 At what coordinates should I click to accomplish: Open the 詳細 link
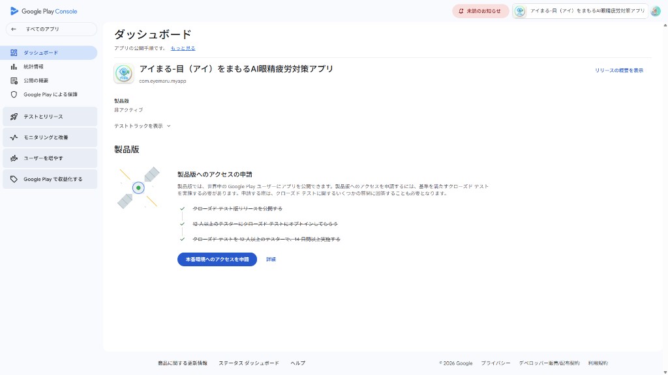pyautogui.click(x=271, y=259)
